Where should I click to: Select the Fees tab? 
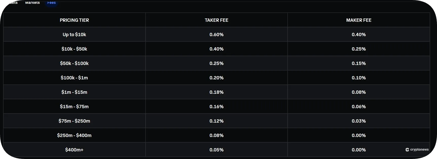(x=51, y=3)
